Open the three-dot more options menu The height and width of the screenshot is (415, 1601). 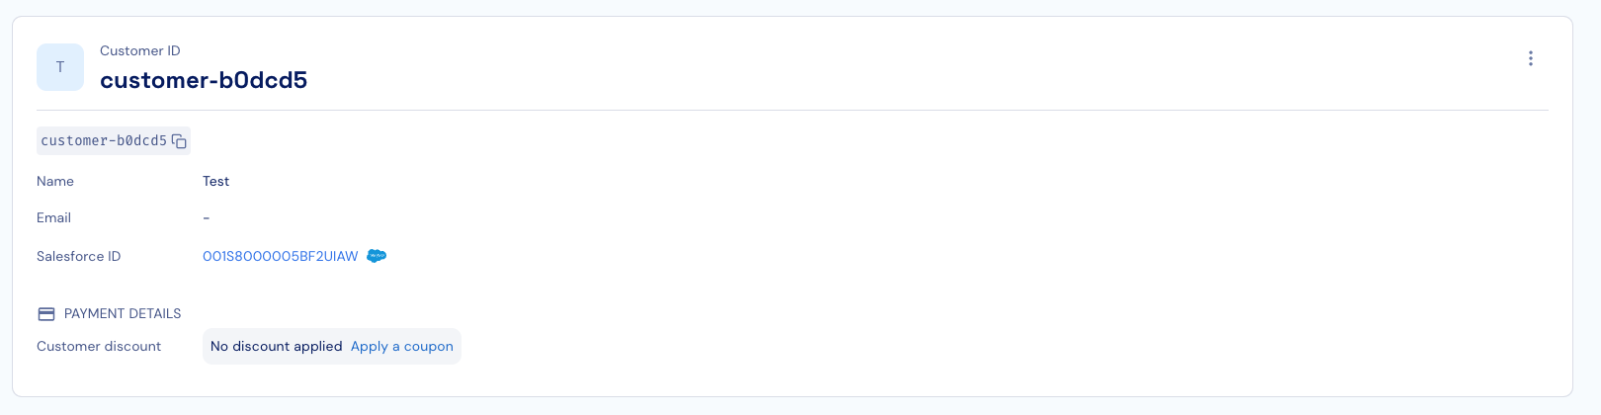point(1530,58)
